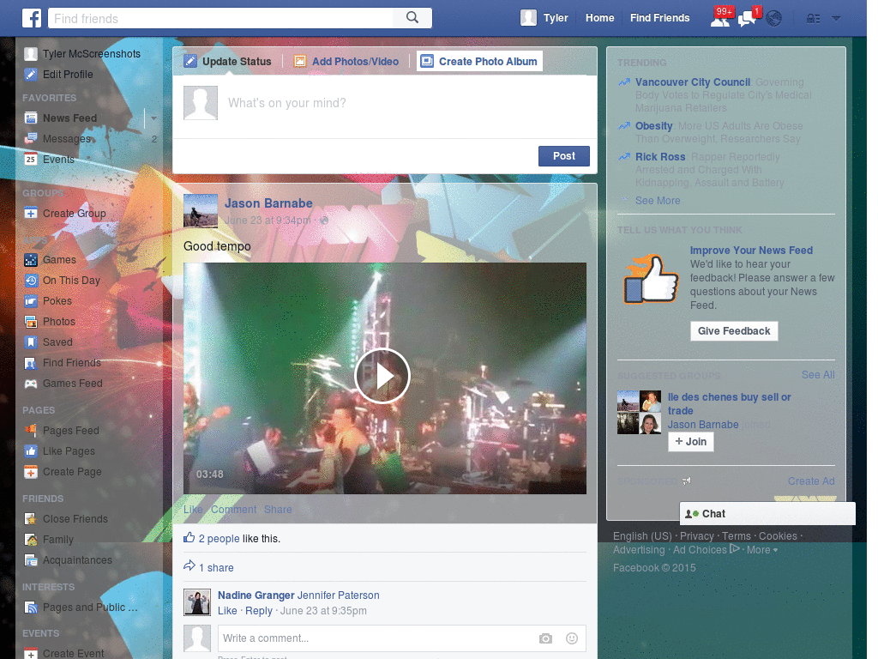Image resolution: width=878 pixels, height=659 pixels.
Task: Click Like under the video post
Action: click(x=193, y=510)
